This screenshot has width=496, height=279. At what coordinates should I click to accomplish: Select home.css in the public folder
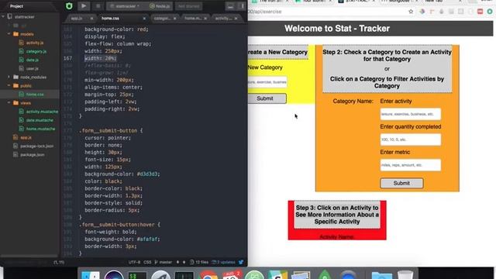(x=35, y=95)
